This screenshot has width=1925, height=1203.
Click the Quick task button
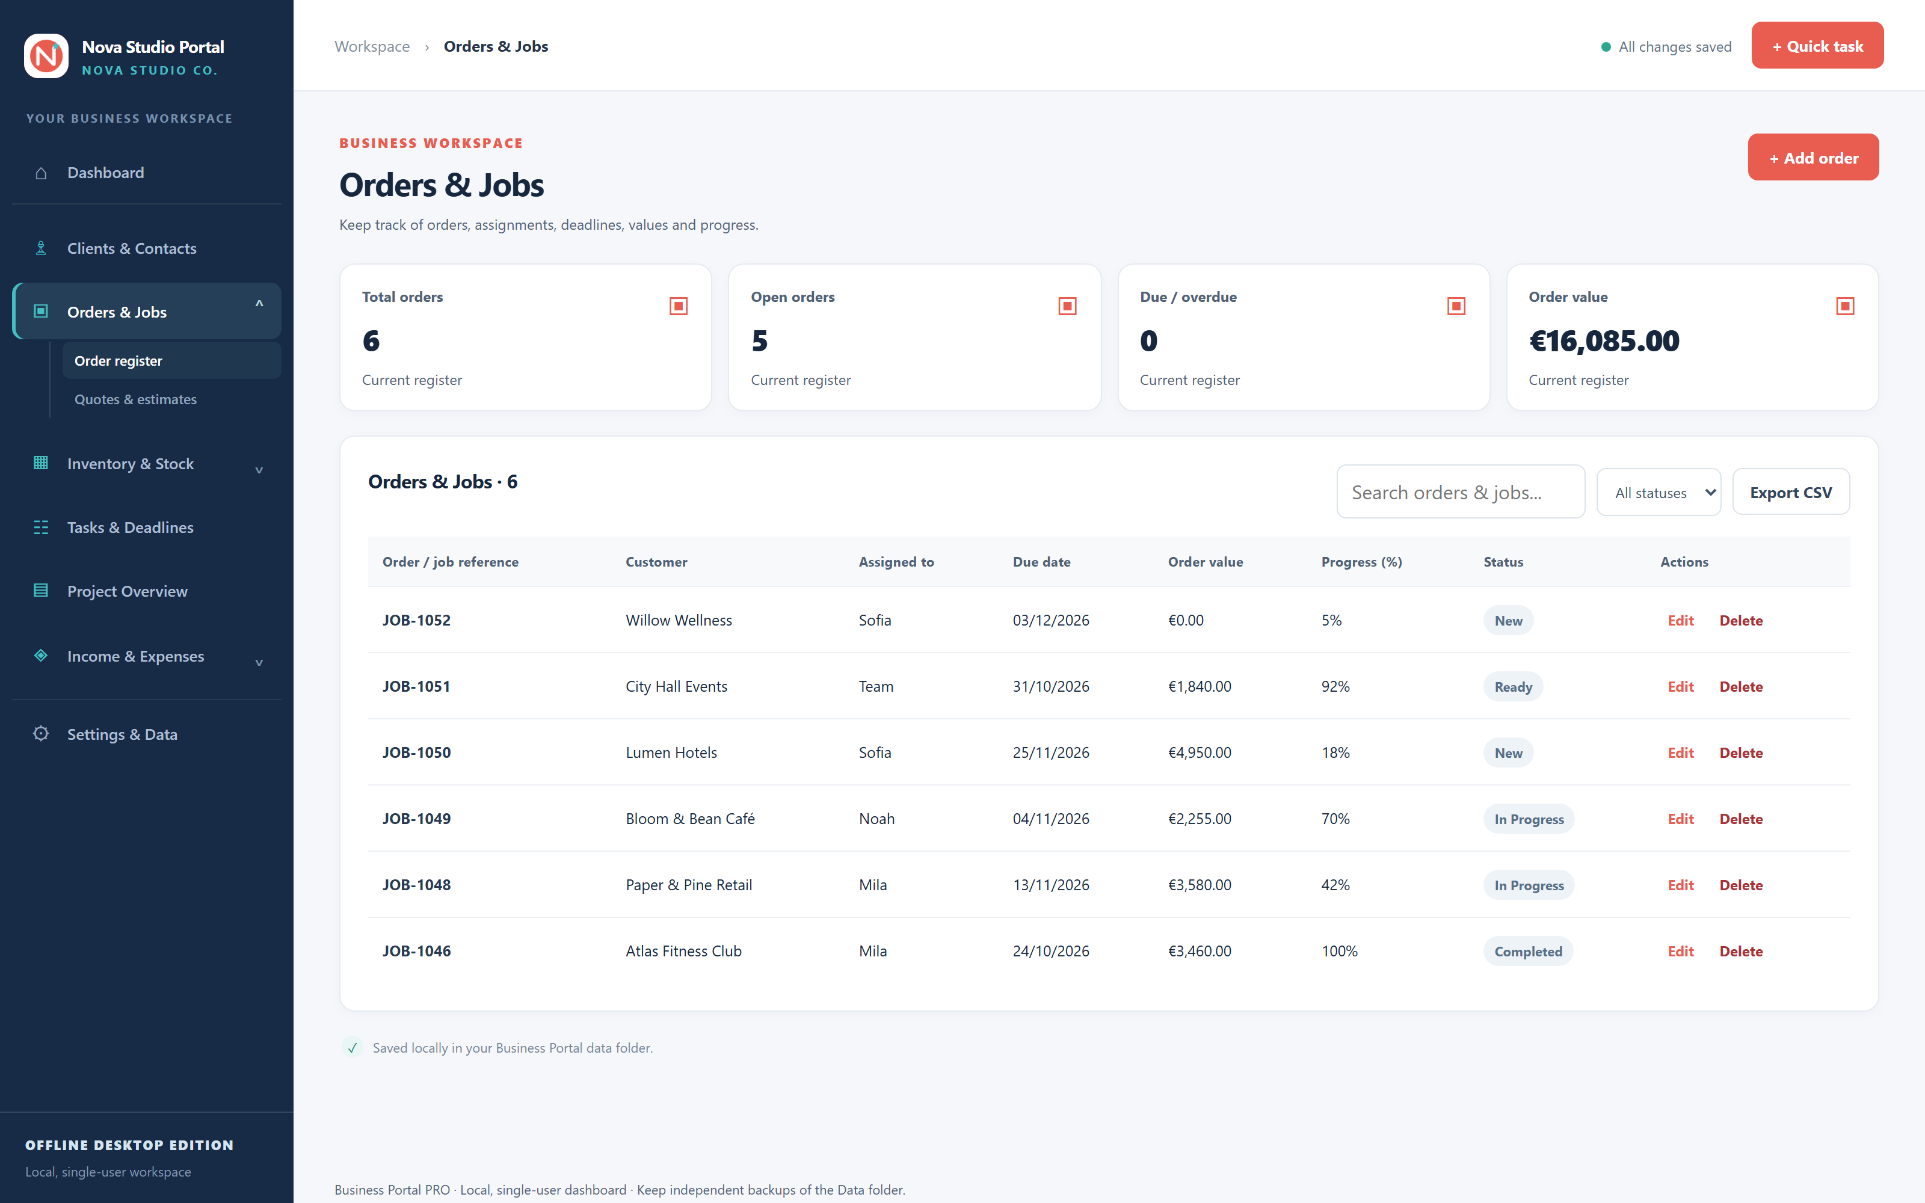coord(1817,45)
